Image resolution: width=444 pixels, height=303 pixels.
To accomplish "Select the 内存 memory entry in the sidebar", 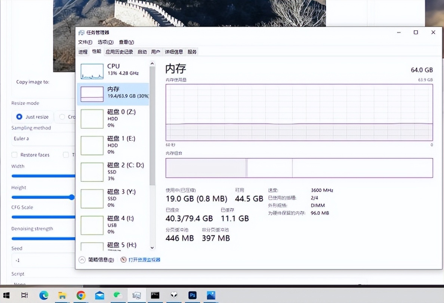I will coord(113,94).
